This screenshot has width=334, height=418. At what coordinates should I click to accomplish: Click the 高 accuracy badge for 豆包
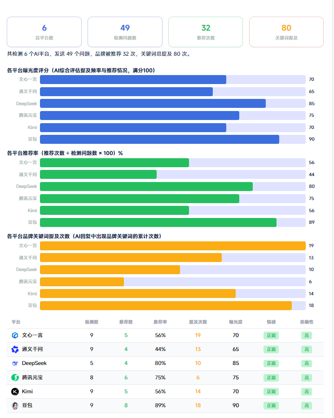tap(307, 405)
